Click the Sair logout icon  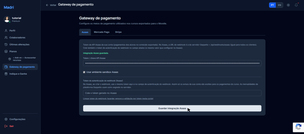click(x=6, y=126)
